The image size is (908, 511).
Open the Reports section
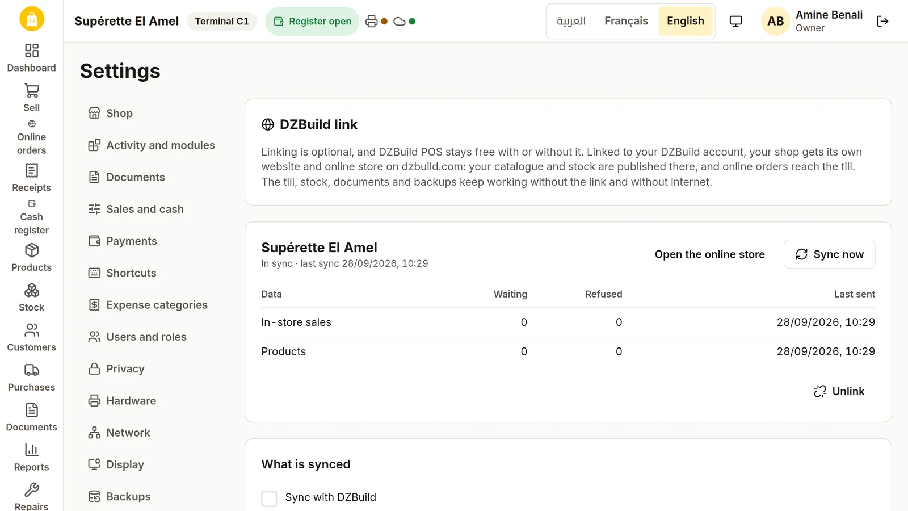(x=32, y=458)
